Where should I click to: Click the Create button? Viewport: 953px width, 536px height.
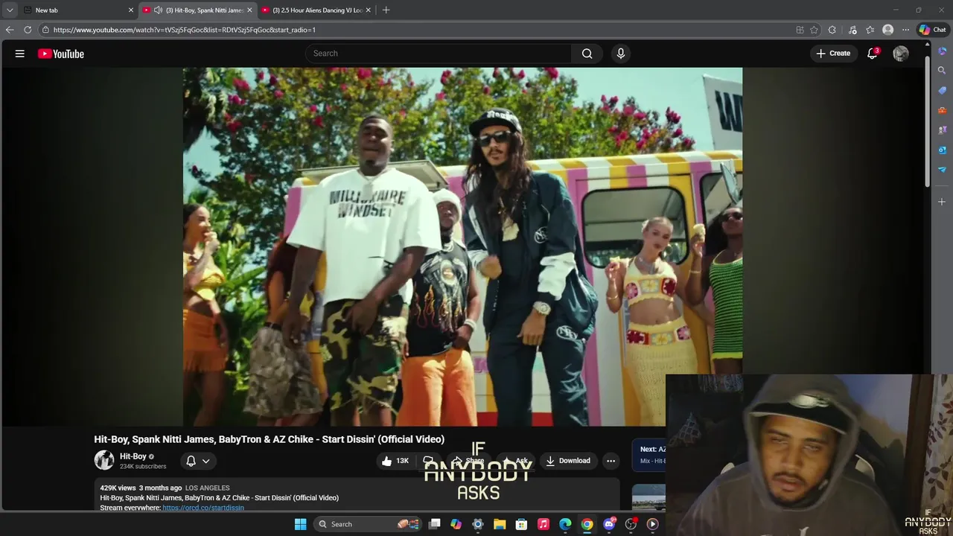coord(833,54)
